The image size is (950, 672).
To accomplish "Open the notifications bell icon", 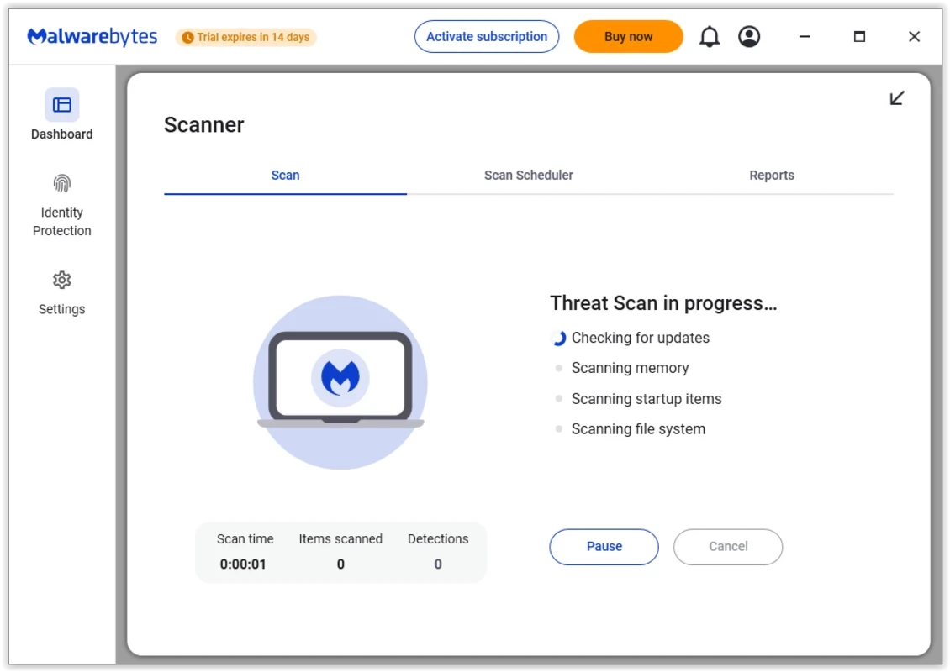I will point(710,37).
